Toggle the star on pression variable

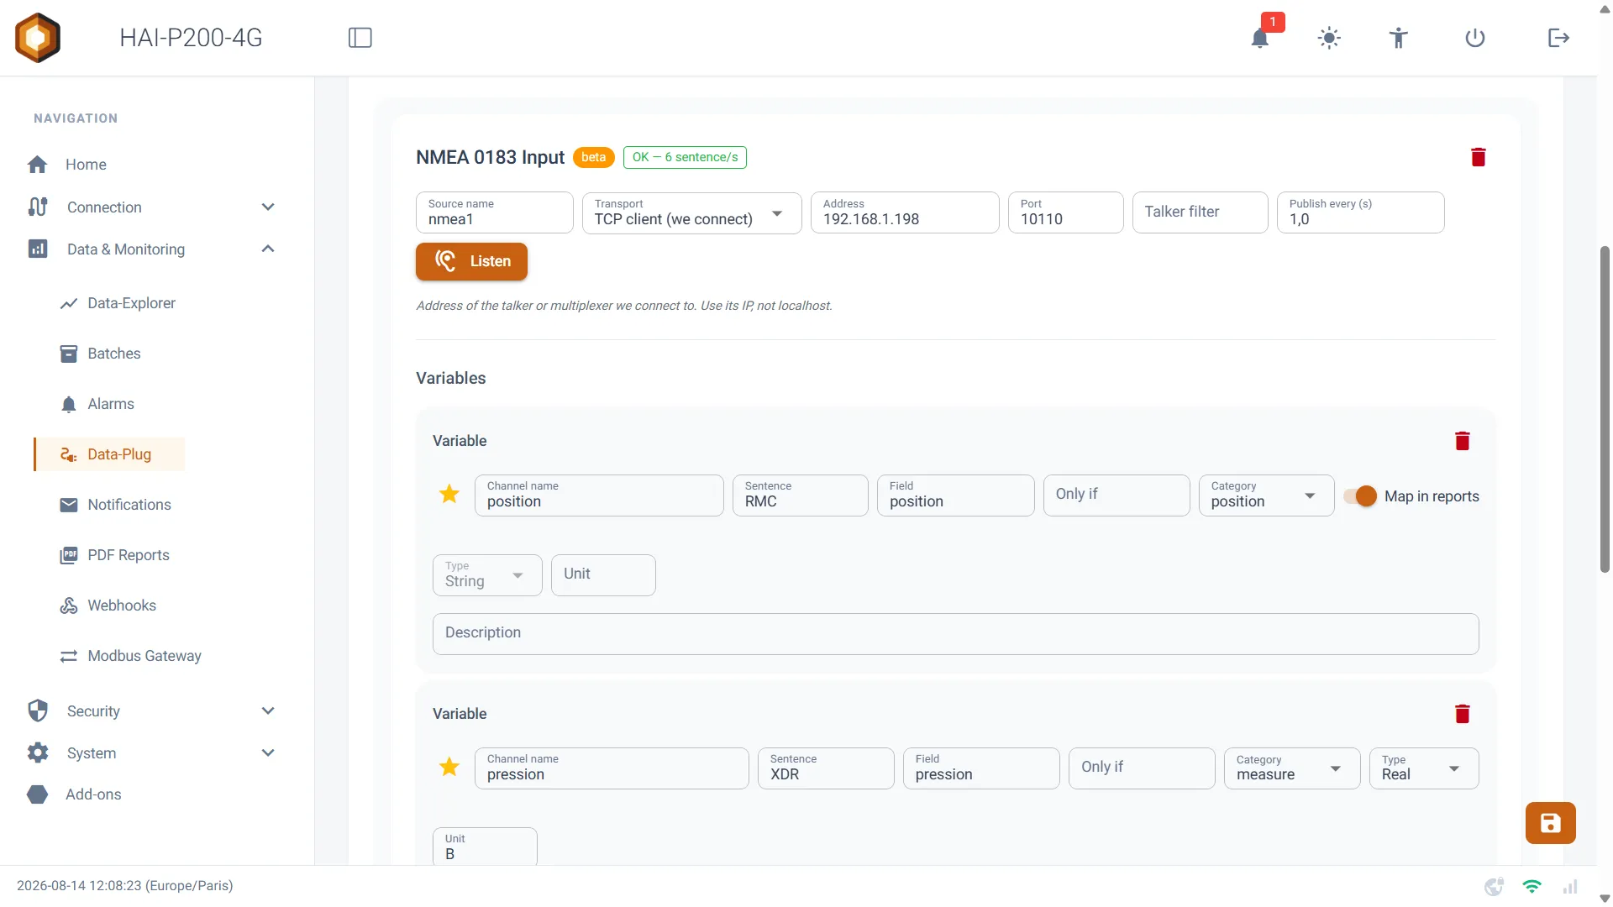click(x=449, y=767)
